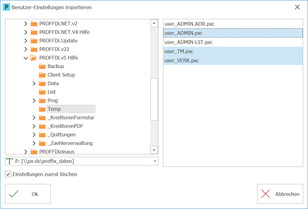Viewport: 308px width, 209px height.
Task: Expand the PROFFIX.NET.v2 folder node
Action: [25, 24]
